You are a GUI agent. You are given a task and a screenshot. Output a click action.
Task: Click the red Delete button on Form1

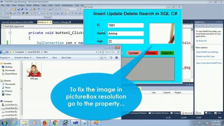click(151, 53)
